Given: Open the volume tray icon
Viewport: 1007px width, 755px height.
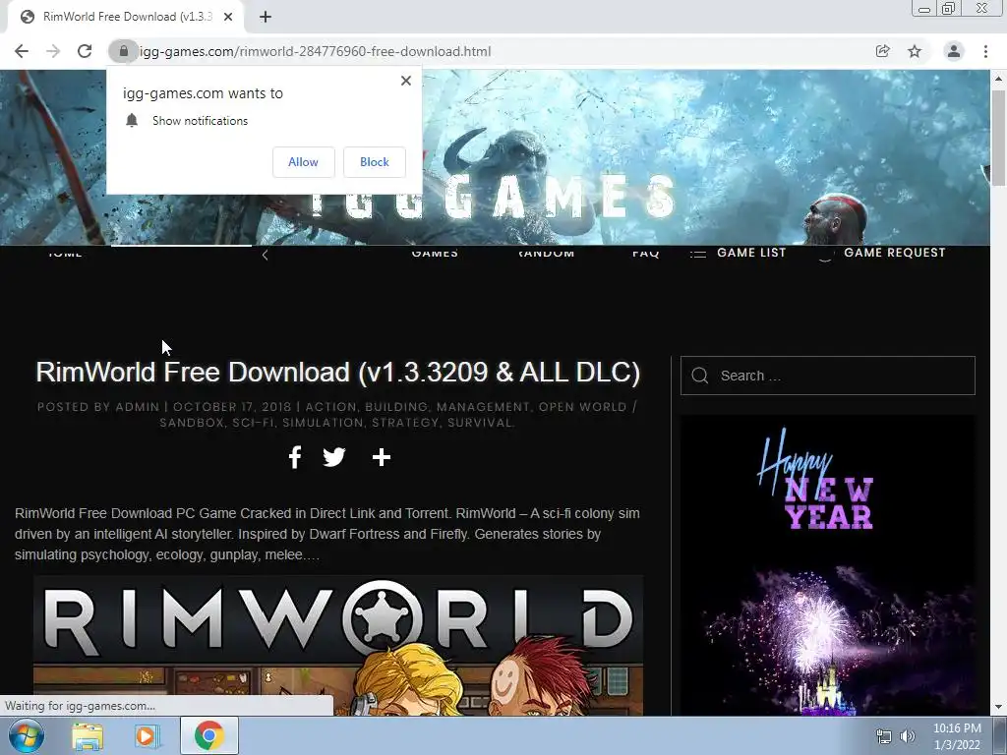Looking at the screenshot, I should (x=907, y=736).
